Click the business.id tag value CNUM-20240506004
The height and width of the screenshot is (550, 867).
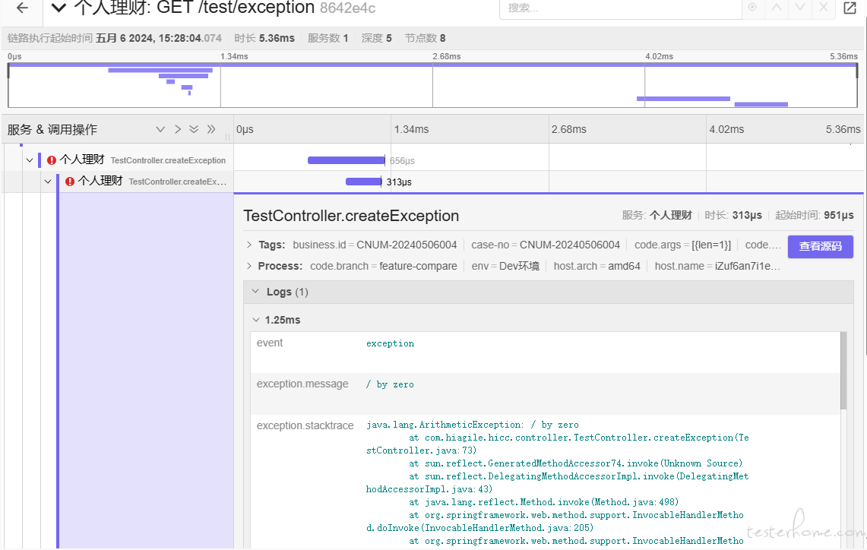coord(407,245)
